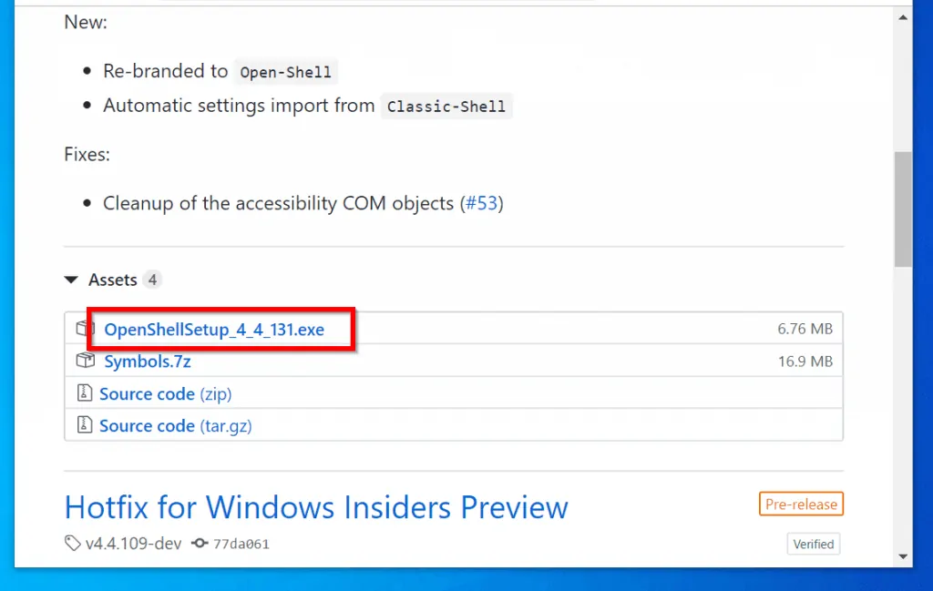Screen dimensions: 933x591
Task: Click the Pre-release label
Action: pos(801,504)
